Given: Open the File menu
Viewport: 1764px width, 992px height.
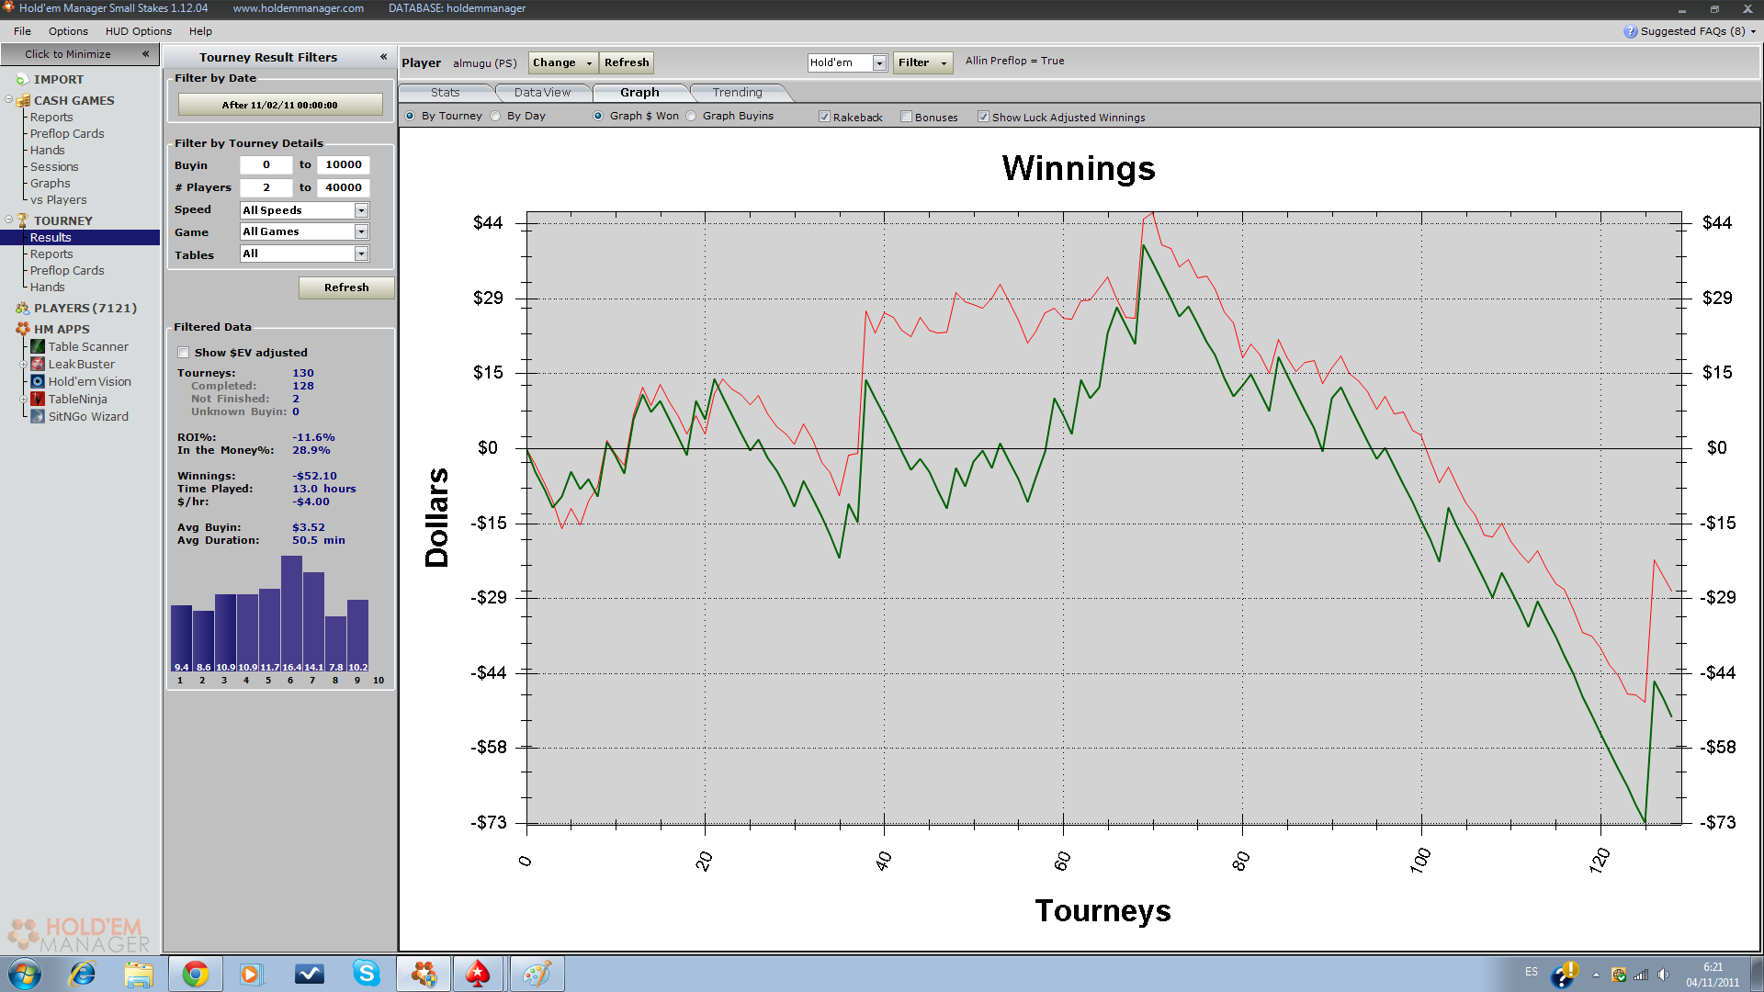Looking at the screenshot, I should coord(22,31).
